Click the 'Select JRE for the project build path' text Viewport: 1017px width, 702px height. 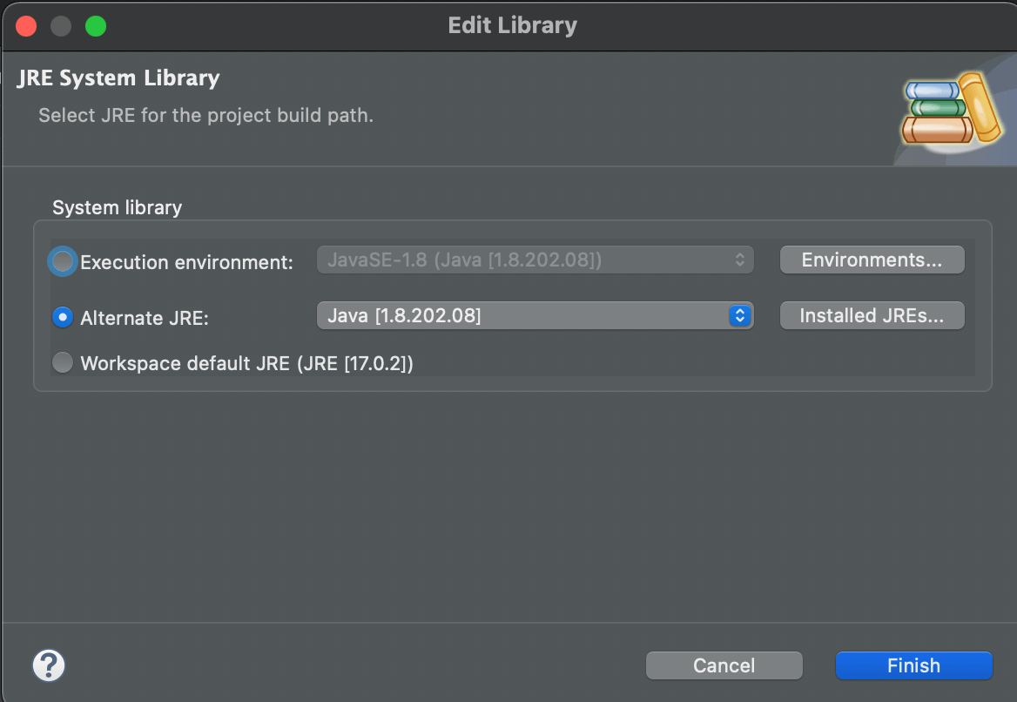[x=205, y=115]
